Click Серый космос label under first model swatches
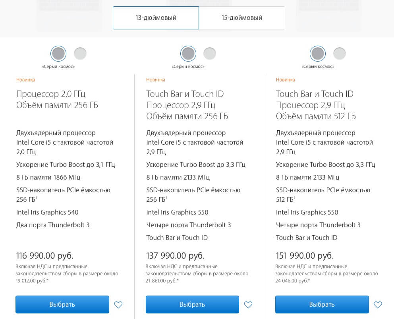The height and width of the screenshot is (319, 394). [x=58, y=67]
